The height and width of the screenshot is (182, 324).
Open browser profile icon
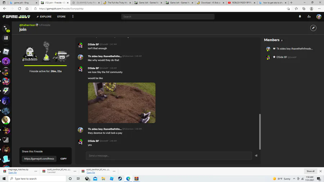(x=311, y=9)
